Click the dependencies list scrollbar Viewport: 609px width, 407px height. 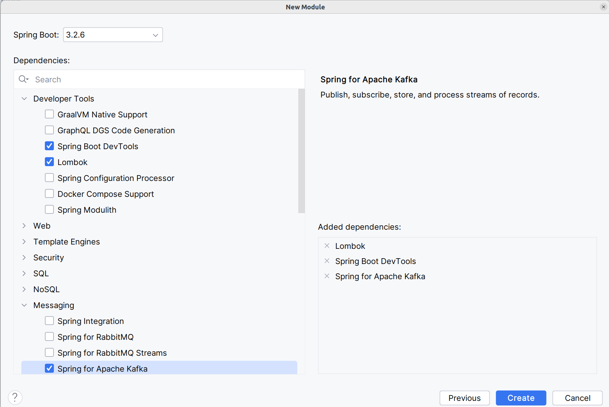[301, 152]
